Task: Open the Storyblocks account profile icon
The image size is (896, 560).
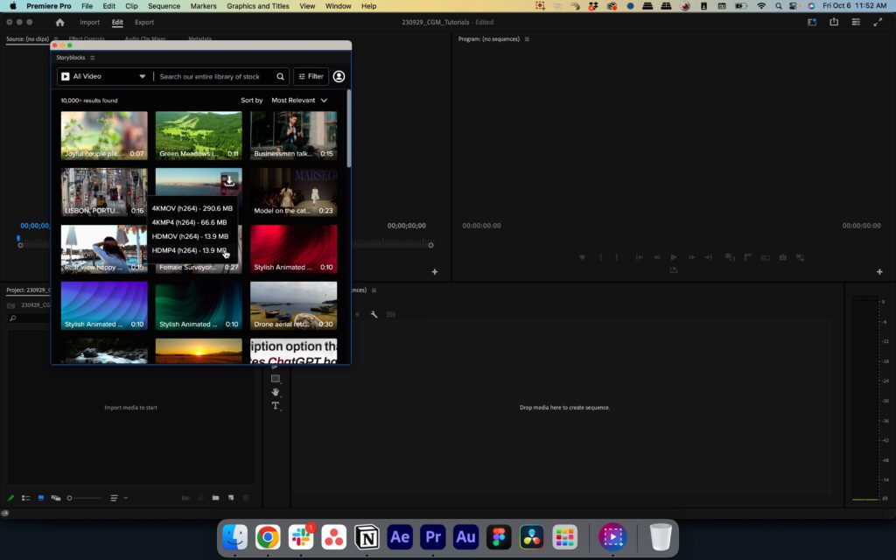Action: tap(339, 76)
